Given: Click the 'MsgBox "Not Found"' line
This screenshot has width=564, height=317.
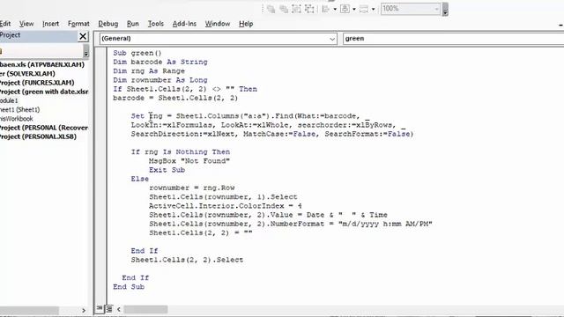Looking at the screenshot, I should [189, 161].
